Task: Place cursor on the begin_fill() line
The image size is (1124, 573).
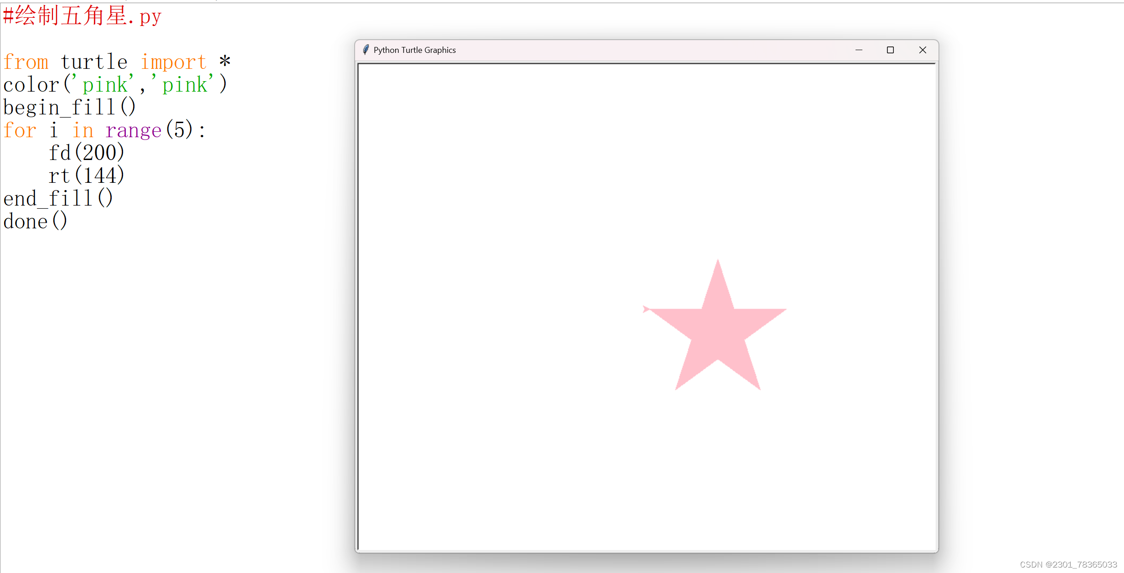Action: coord(69,108)
